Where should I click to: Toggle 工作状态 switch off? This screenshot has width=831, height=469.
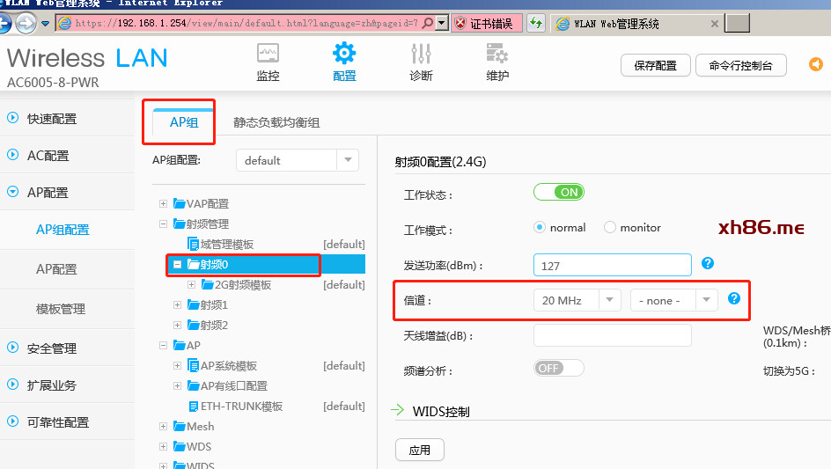[559, 192]
